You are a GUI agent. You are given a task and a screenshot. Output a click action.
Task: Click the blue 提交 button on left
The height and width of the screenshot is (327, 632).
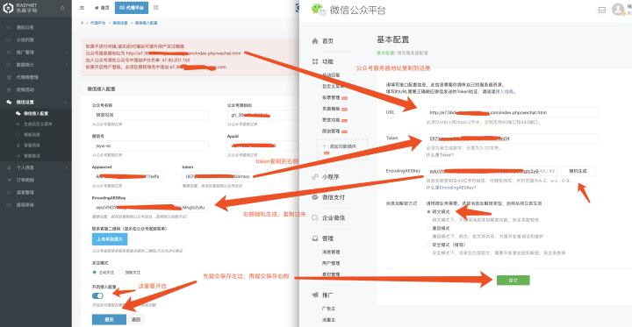click(109, 319)
